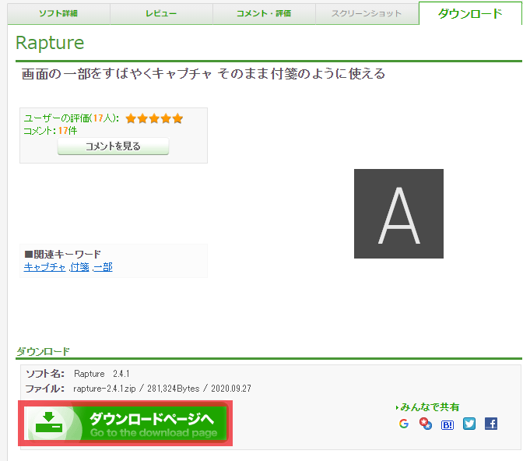Share on Facebook icon
Viewport: 523px width, 461px height.
point(491,424)
